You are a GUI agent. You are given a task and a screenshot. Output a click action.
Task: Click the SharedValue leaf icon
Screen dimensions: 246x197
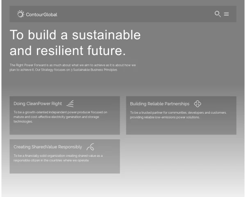point(90,147)
